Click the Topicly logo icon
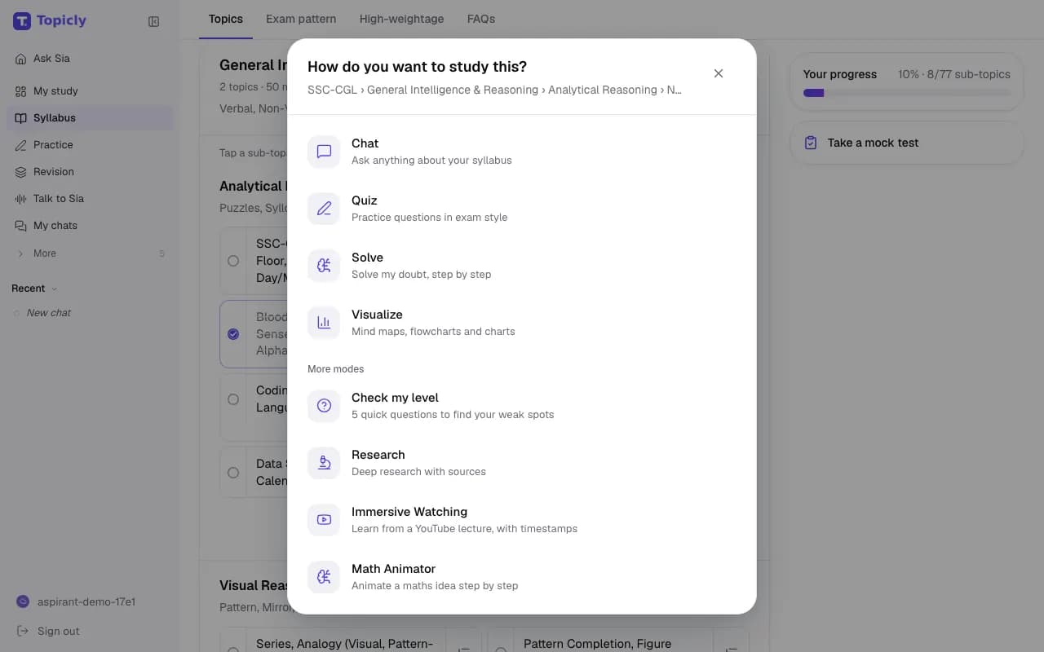 tap(22, 21)
